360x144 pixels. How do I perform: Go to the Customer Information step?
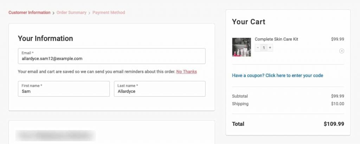30,12
